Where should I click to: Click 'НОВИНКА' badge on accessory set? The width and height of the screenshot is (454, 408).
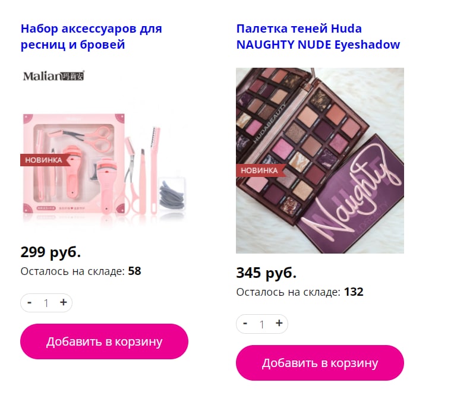pos(45,160)
